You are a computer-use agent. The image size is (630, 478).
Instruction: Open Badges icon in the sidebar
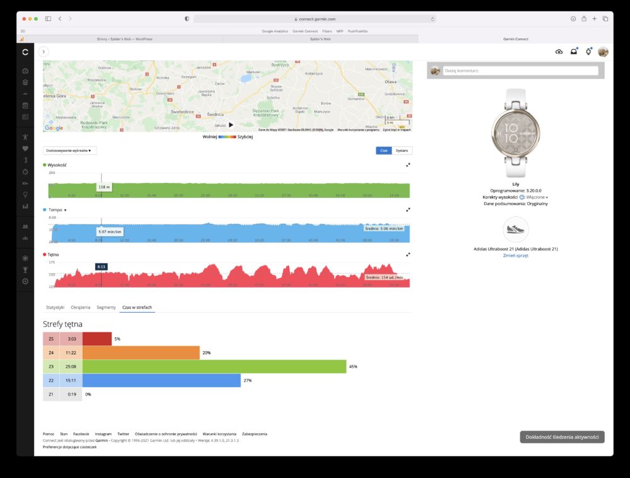25,258
